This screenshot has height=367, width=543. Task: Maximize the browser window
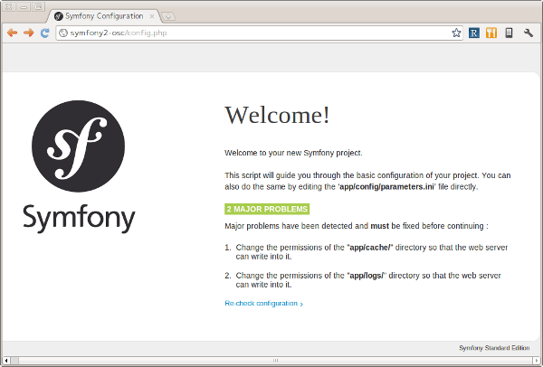point(38,6)
